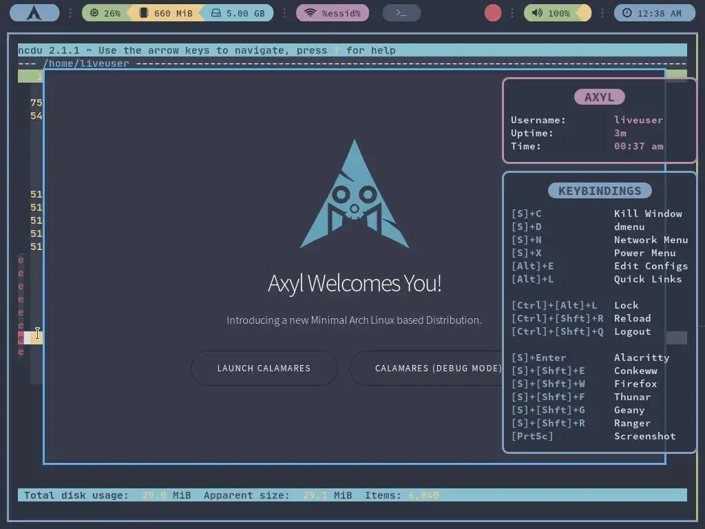The image size is (705, 529).
Task: Click the Launch Calamares button
Action: point(264,368)
